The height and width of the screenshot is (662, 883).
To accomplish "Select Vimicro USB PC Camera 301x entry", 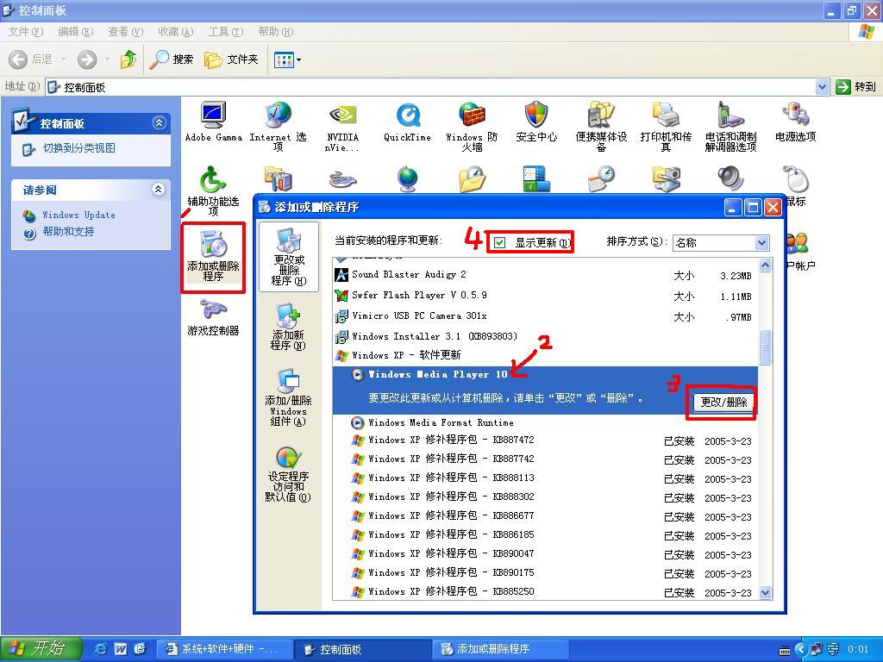I will point(545,316).
